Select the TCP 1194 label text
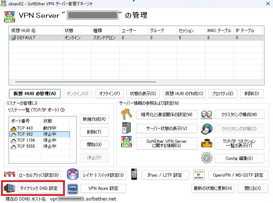This screenshot has width=273, height=203. 26,141
